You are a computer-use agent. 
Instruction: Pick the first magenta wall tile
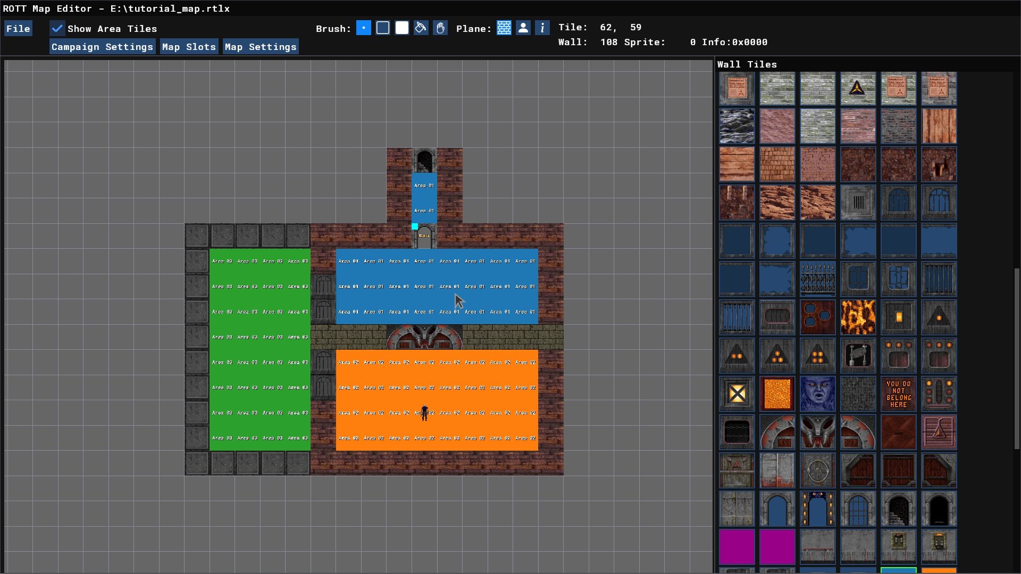(x=737, y=546)
